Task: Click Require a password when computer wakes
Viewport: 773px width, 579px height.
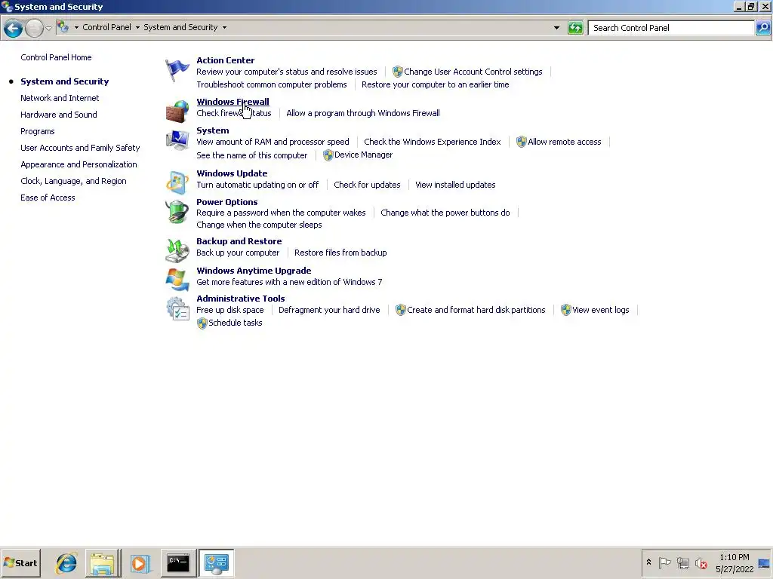Action: (281, 213)
